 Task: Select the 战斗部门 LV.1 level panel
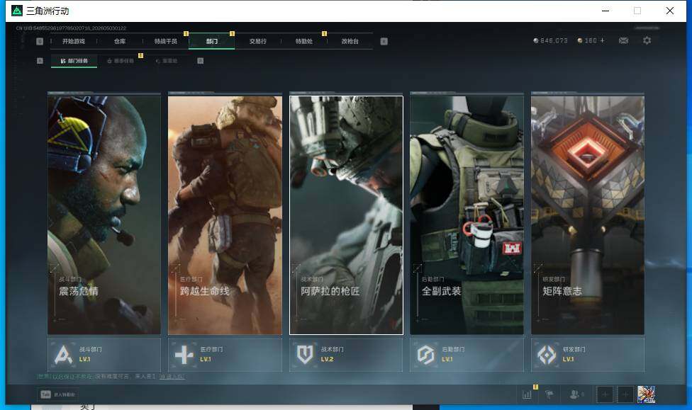(104, 355)
